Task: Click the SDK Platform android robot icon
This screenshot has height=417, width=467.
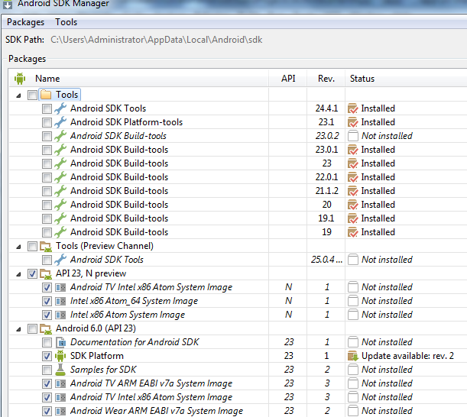Action: [60, 356]
